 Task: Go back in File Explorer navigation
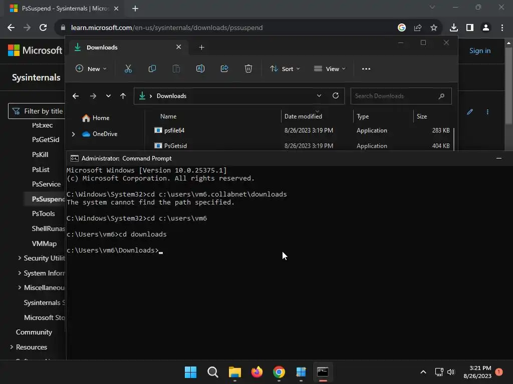pos(76,96)
